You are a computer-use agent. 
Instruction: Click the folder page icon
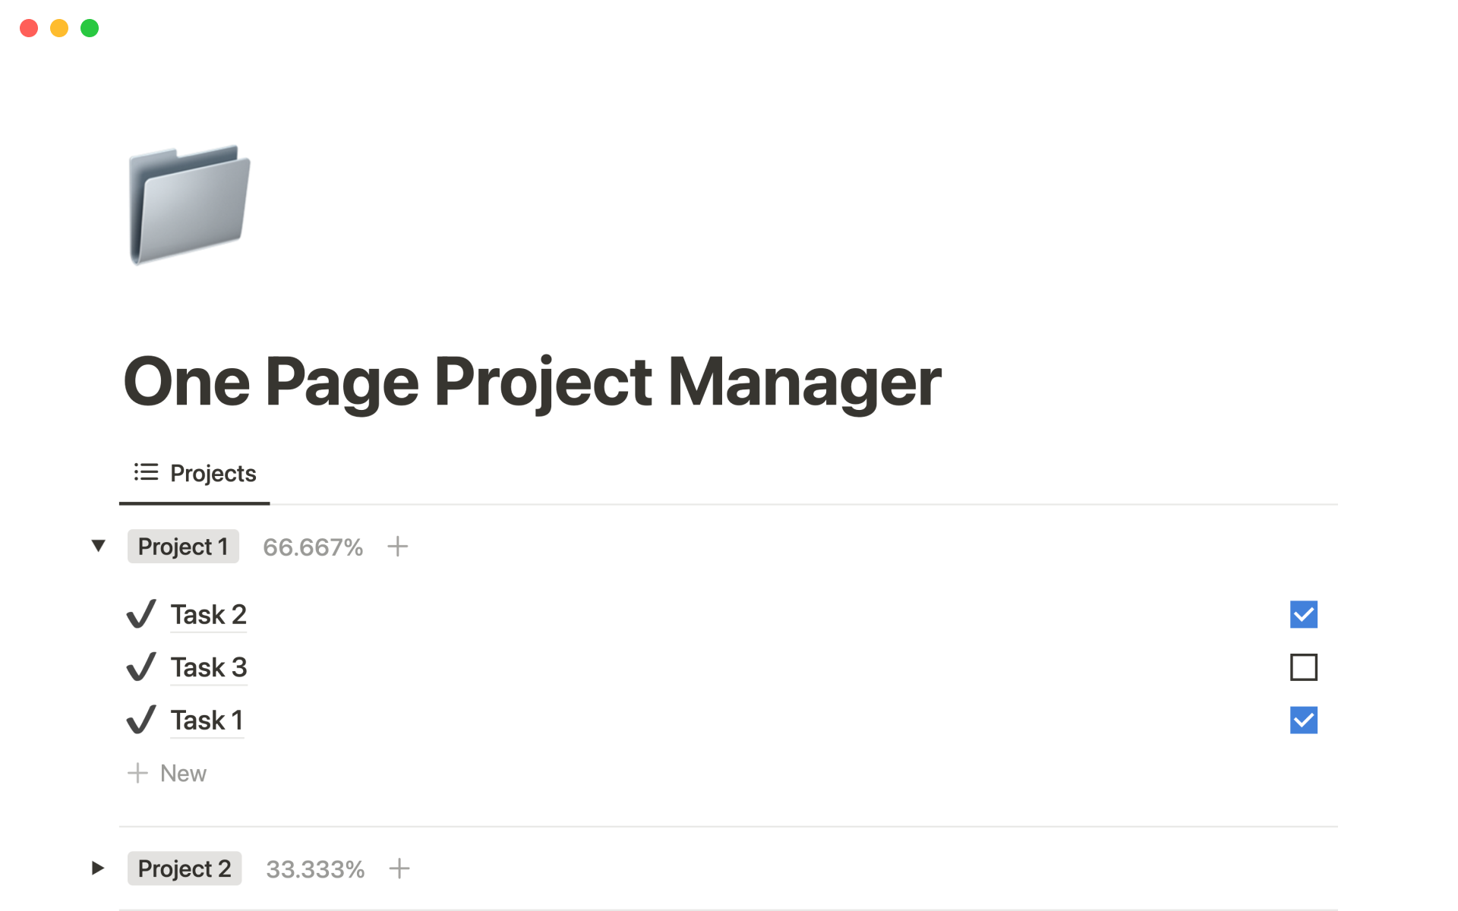point(189,203)
